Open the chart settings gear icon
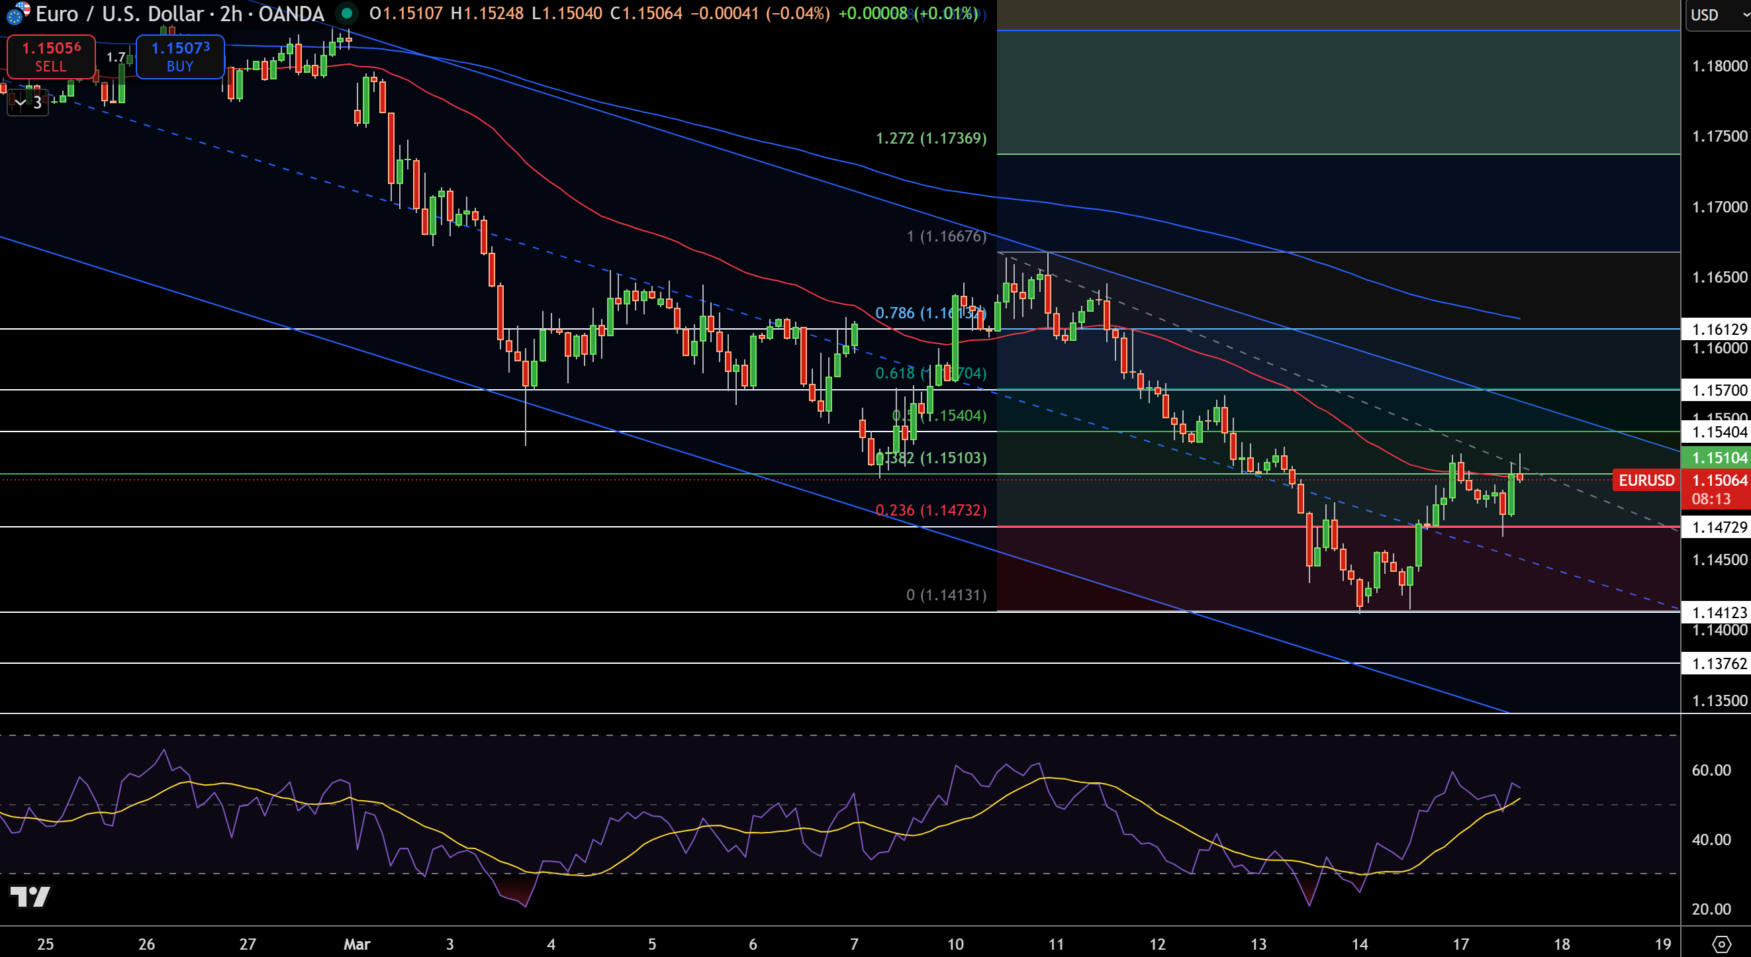 1721,944
